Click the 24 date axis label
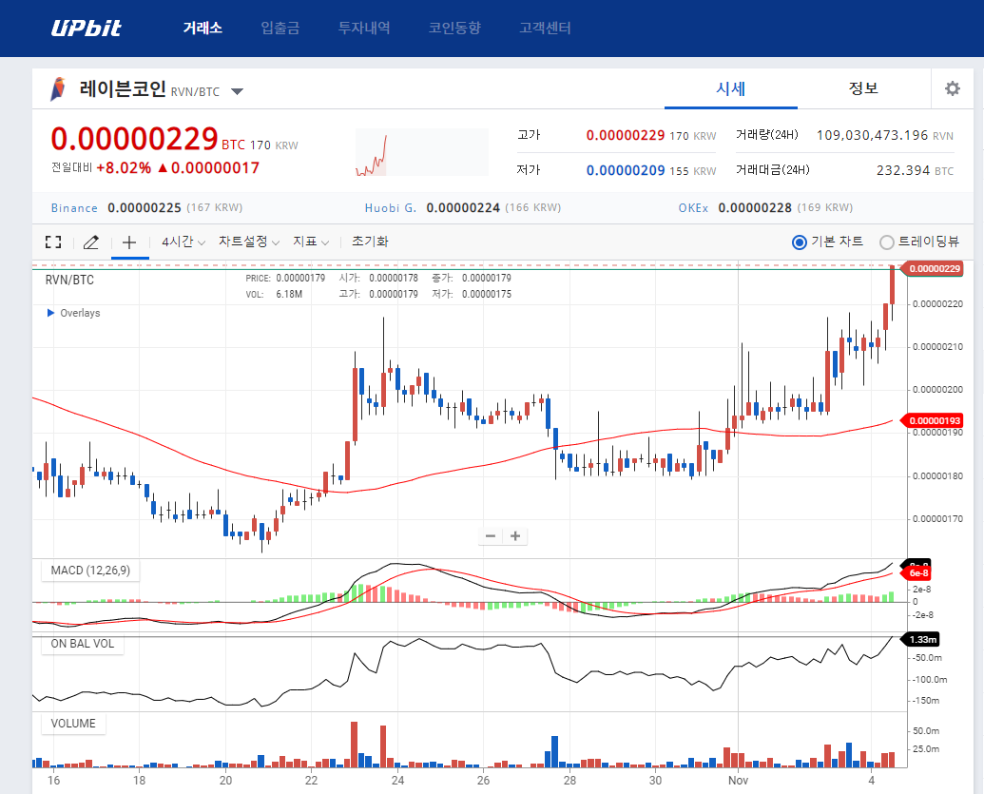Image resolution: width=984 pixels, height=794 pixels. coord(397,780)
